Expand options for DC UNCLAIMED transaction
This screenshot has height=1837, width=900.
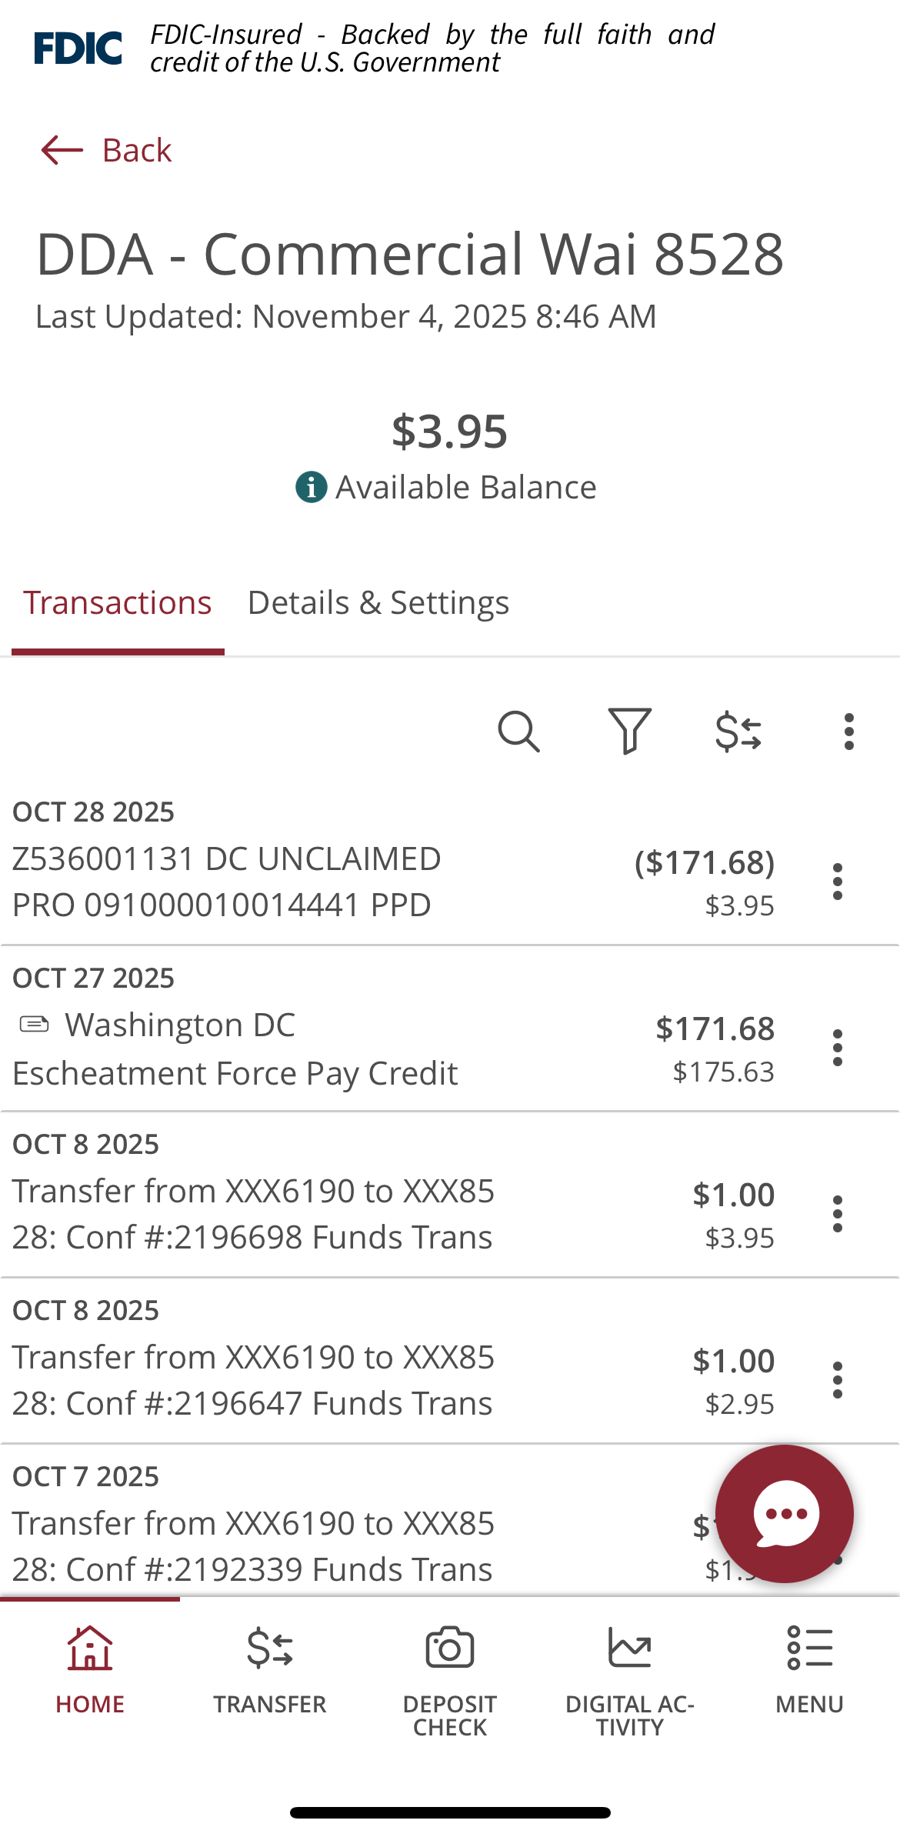coord(838,882)
